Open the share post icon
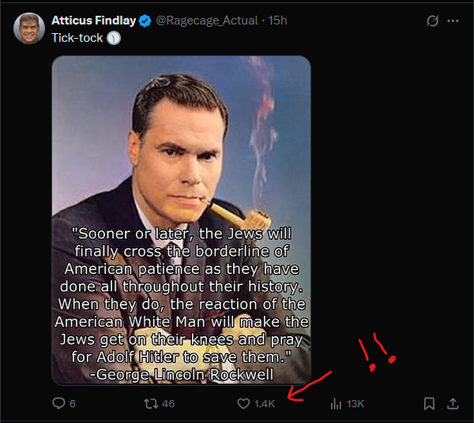 tap(453, 403)
